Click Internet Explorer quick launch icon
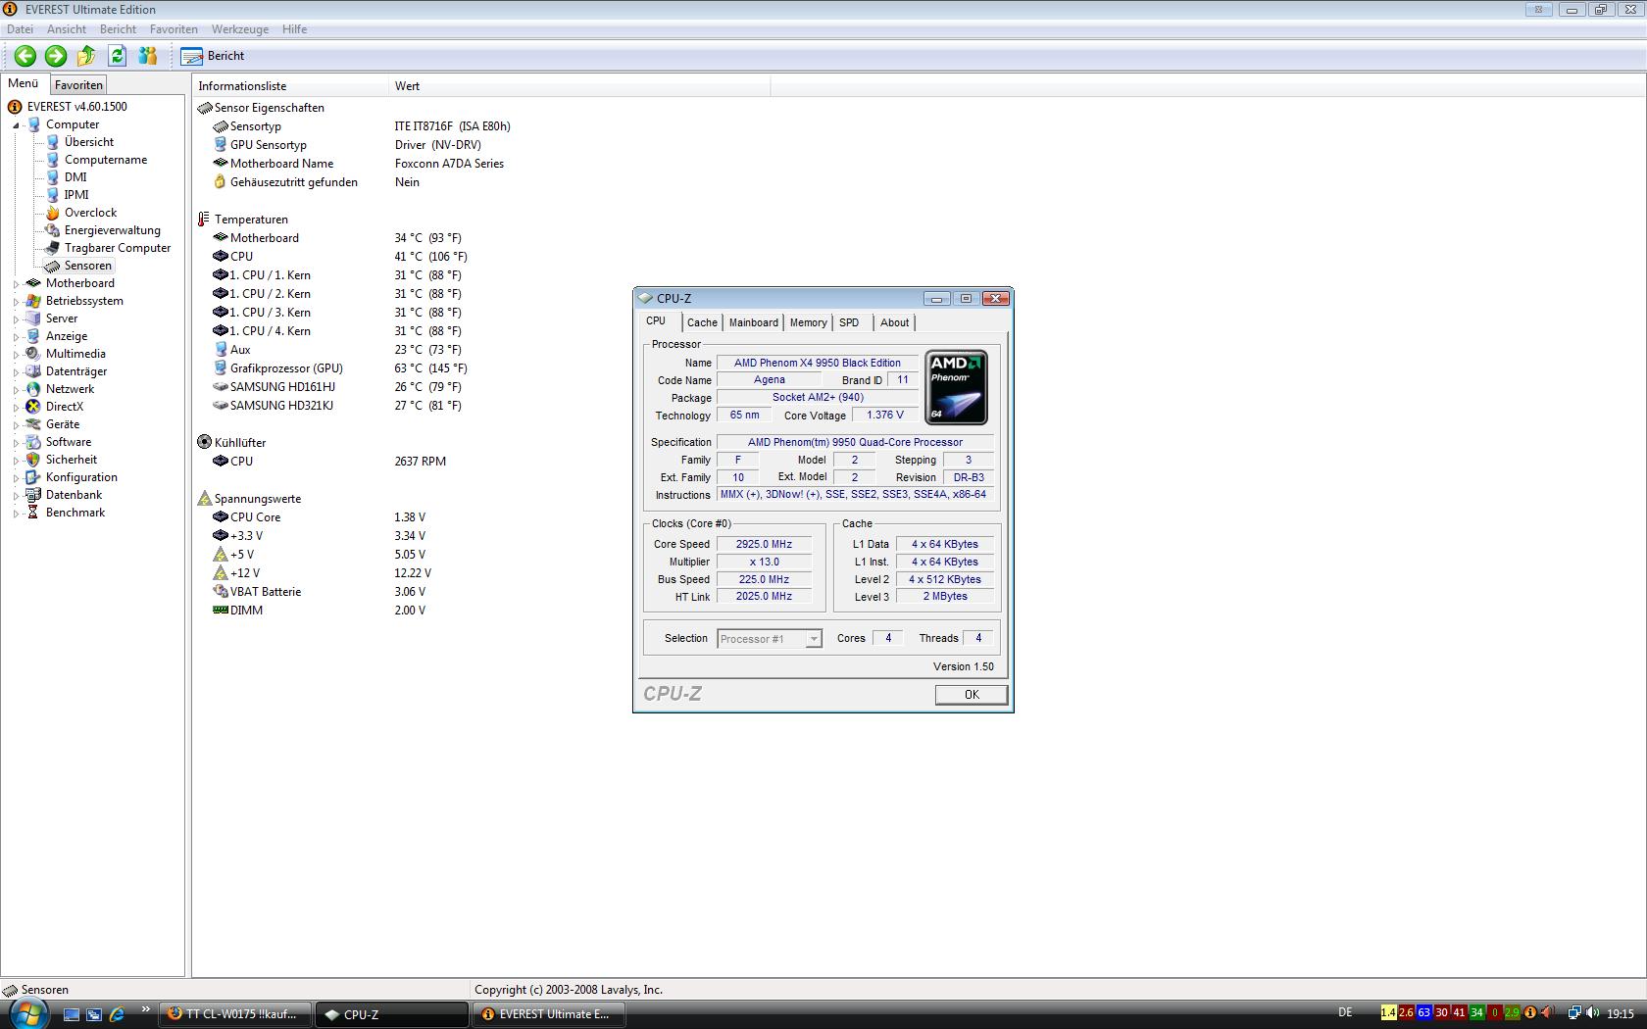Screen dimensions: 1647x1029 tap(117, 1014)
